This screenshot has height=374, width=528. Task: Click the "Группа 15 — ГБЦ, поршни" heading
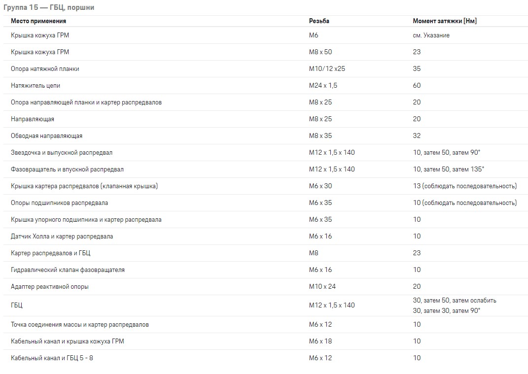click(49, 7)
